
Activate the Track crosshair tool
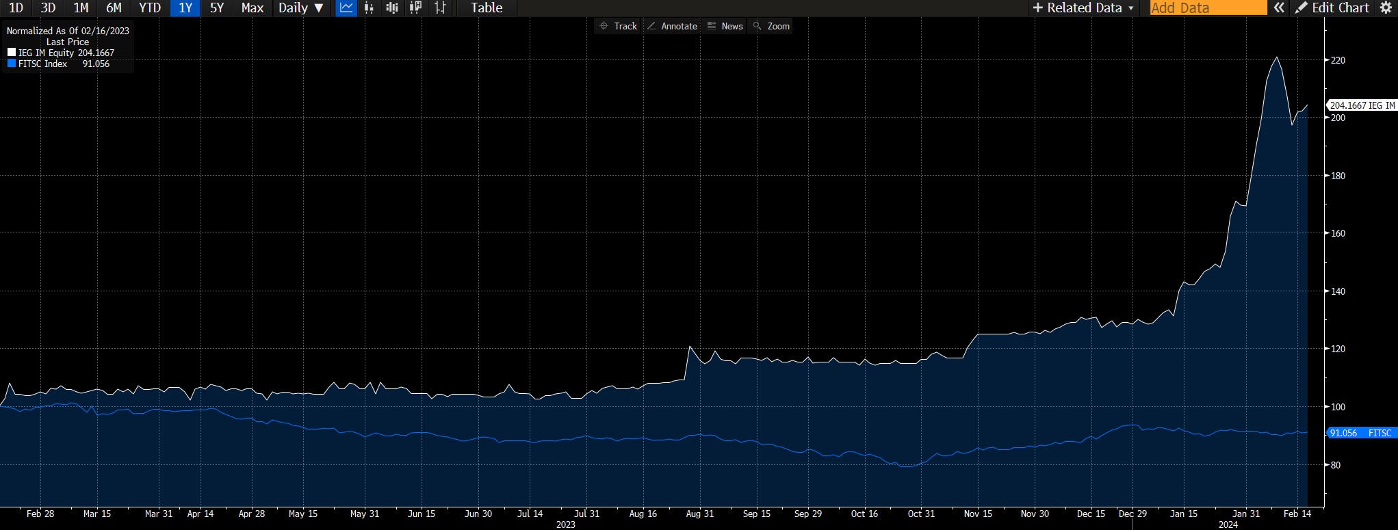pyautogui.click(x=619, y=26)
